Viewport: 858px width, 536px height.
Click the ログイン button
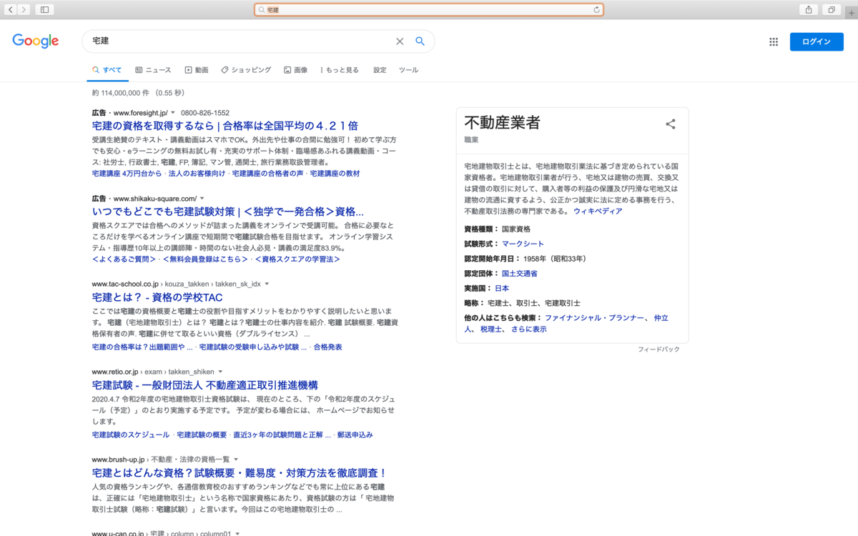pyautogui.click(x=817, y=41)
